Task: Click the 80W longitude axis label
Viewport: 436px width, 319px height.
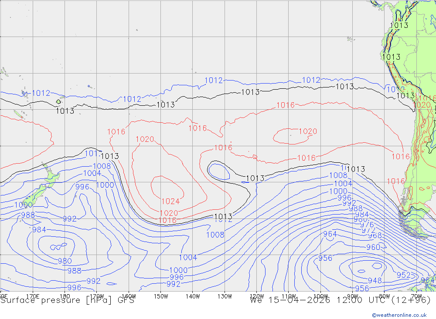Action: click(x=385, y=296)
